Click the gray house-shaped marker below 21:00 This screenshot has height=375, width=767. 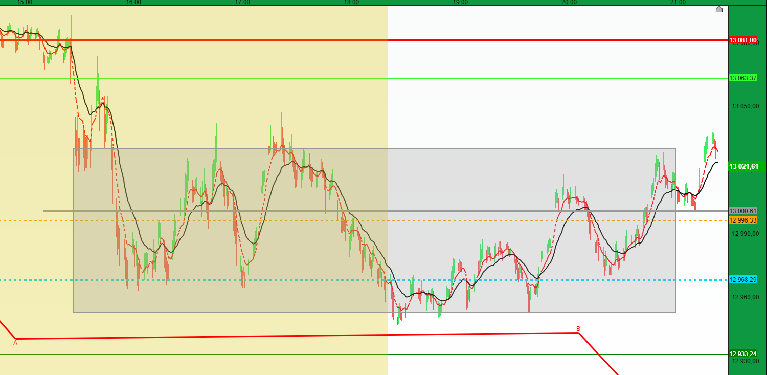(x=719, y=9)
